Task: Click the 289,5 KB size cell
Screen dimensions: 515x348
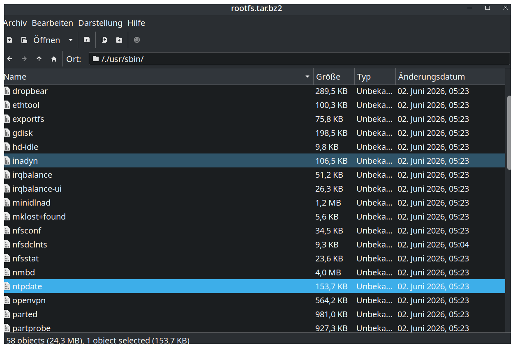Action: tap(331, 91)
